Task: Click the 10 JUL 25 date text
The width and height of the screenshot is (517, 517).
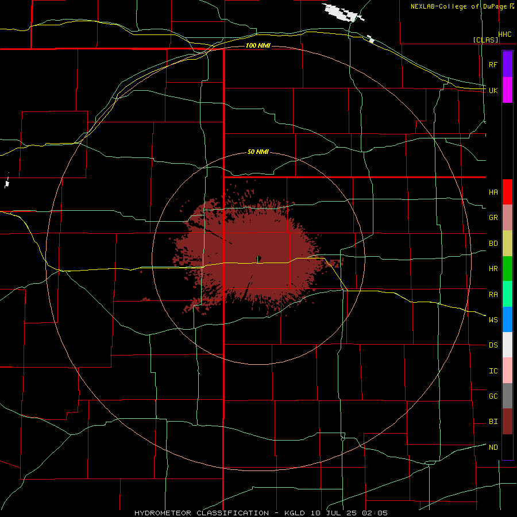Action: [334, 513]
